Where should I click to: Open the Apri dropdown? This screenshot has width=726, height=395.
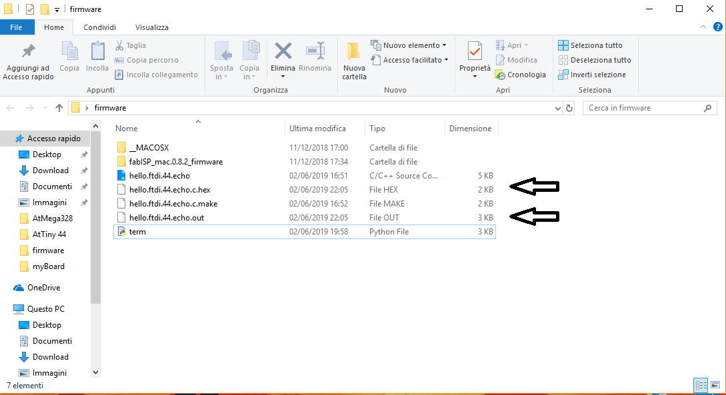coord(512,45)
